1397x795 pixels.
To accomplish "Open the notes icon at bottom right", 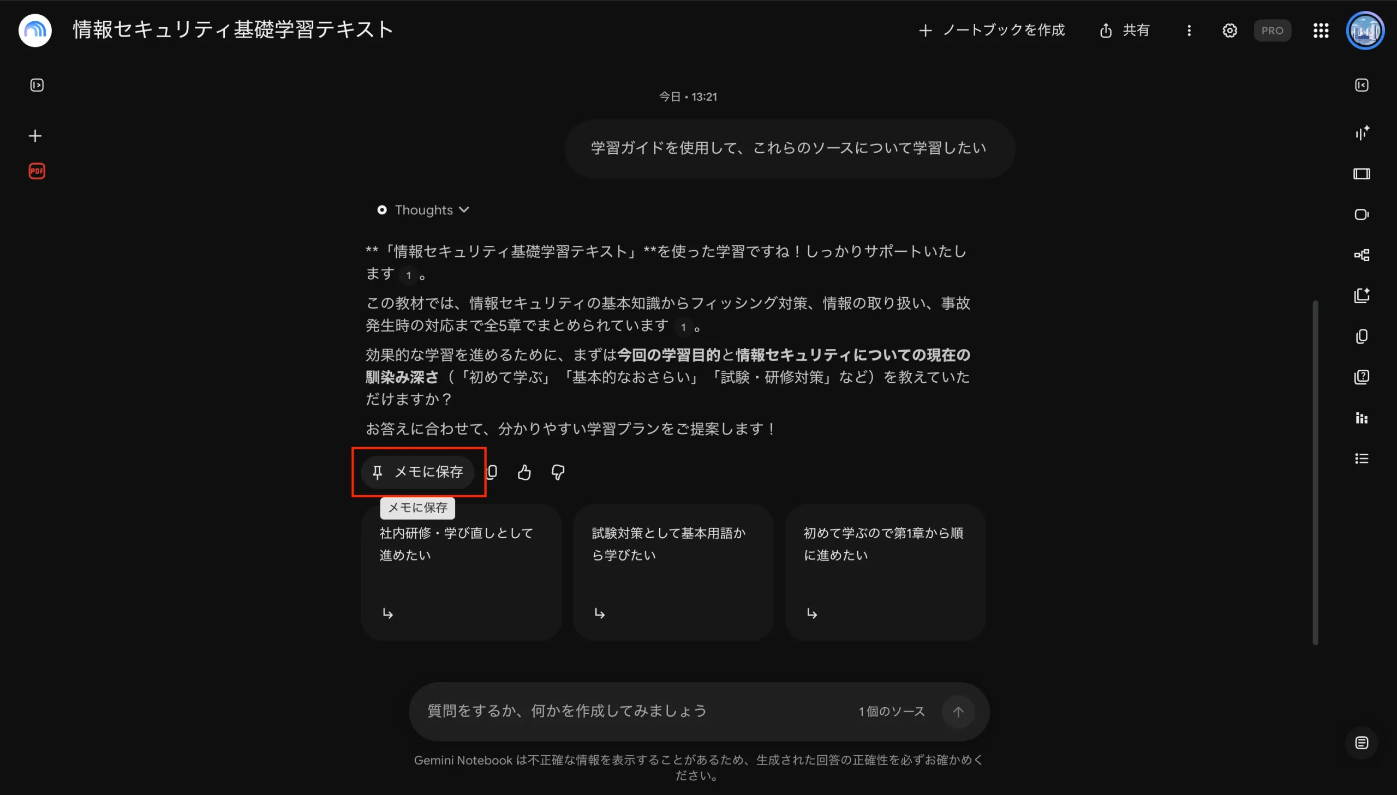I will [1362, 743].
